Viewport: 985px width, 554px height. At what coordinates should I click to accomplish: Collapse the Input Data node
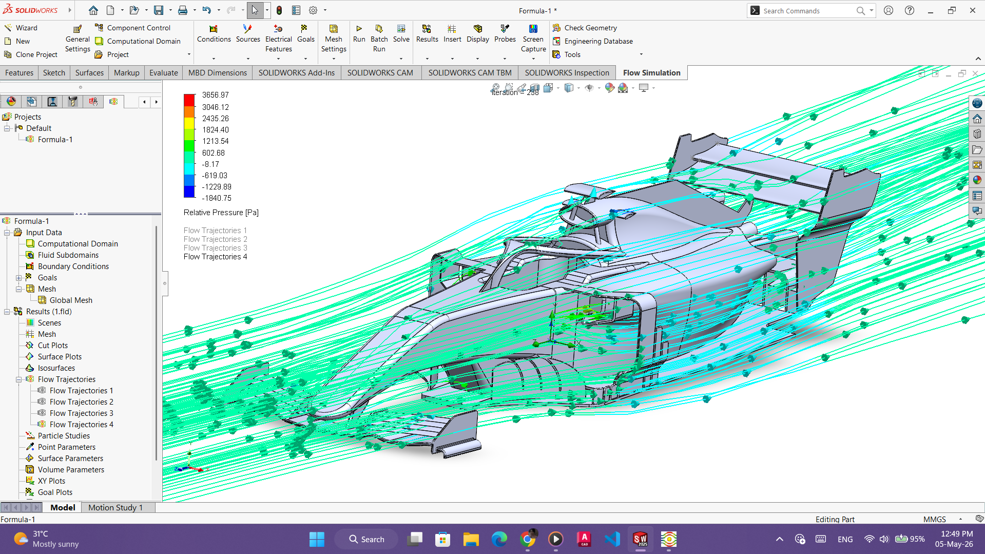7,233
